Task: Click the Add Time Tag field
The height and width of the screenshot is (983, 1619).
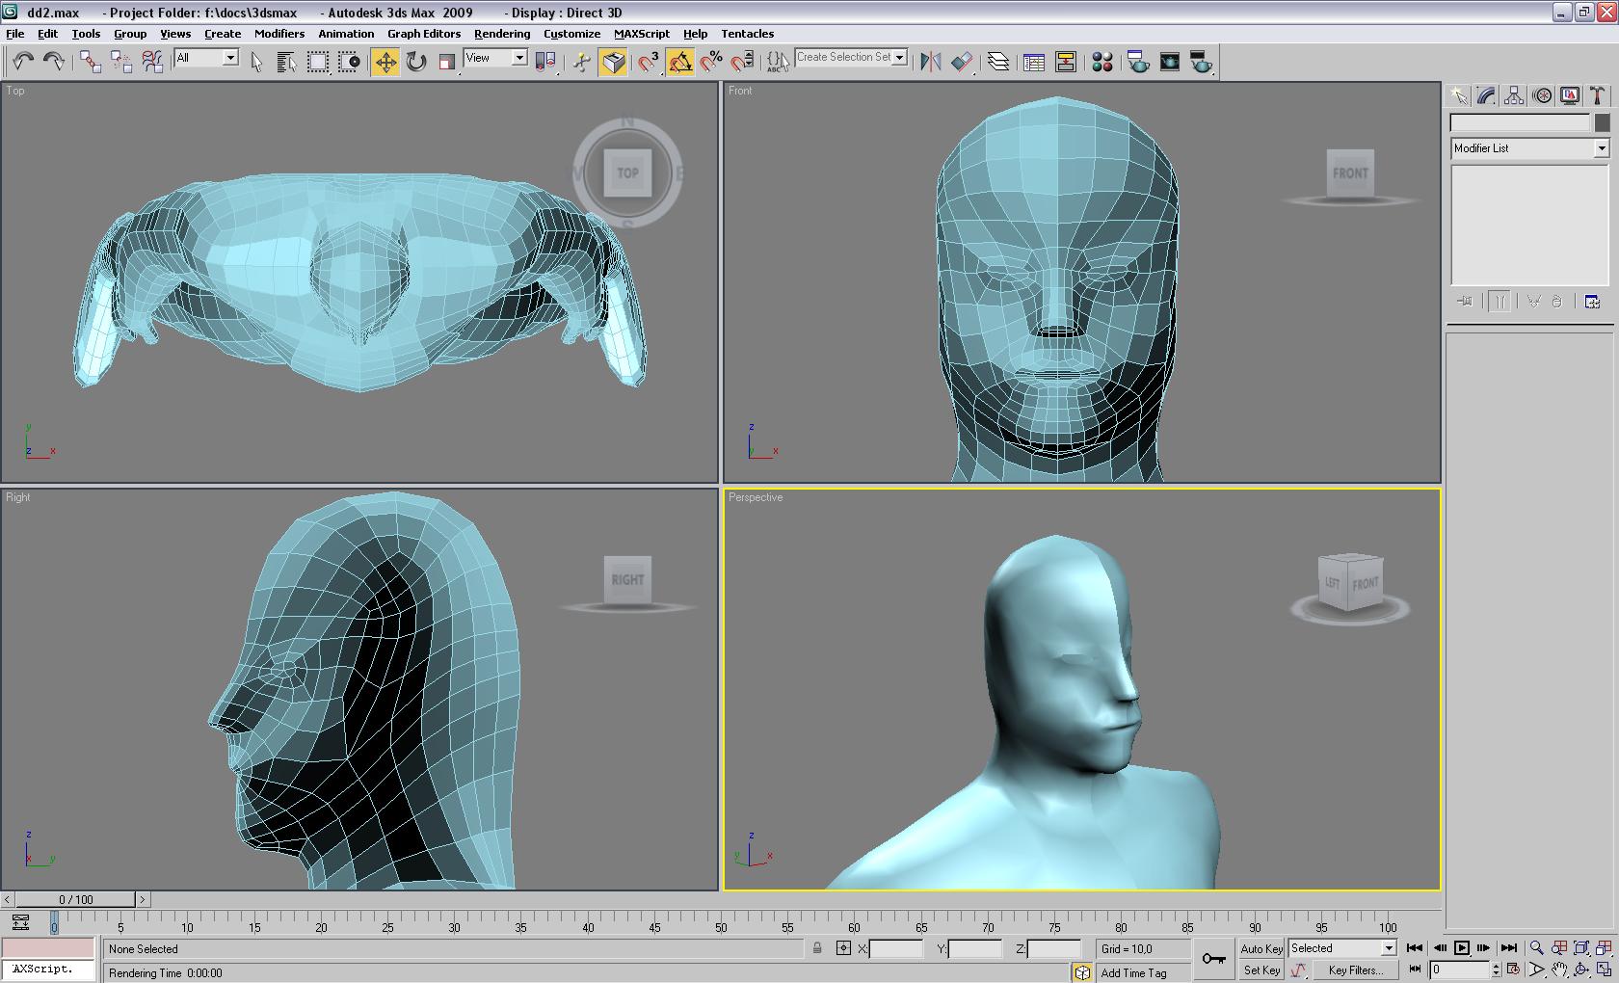Action: (x=1143, y=973)
